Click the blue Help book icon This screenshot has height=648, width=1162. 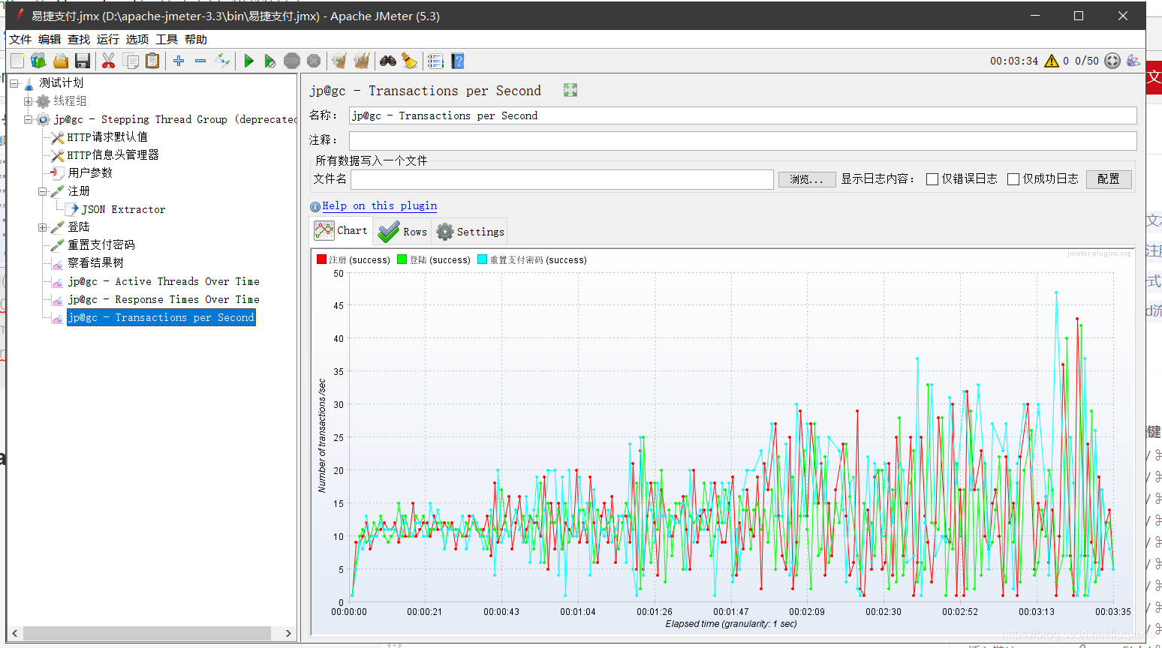click(457, 61)
